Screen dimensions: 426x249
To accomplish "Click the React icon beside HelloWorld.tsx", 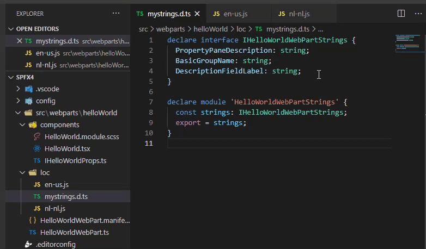I will (37, 148).
